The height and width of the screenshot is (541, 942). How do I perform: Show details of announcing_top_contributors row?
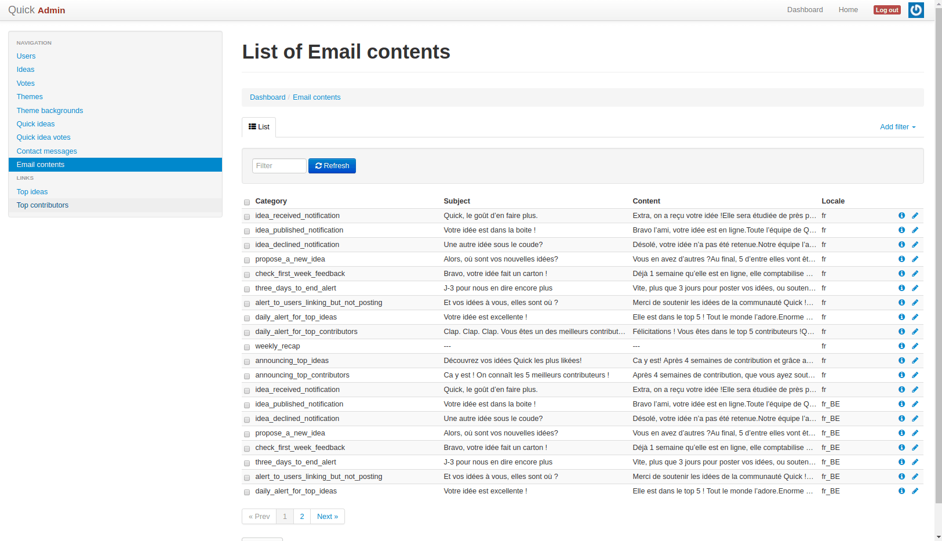pyautogui.click(x=901, y=375)
